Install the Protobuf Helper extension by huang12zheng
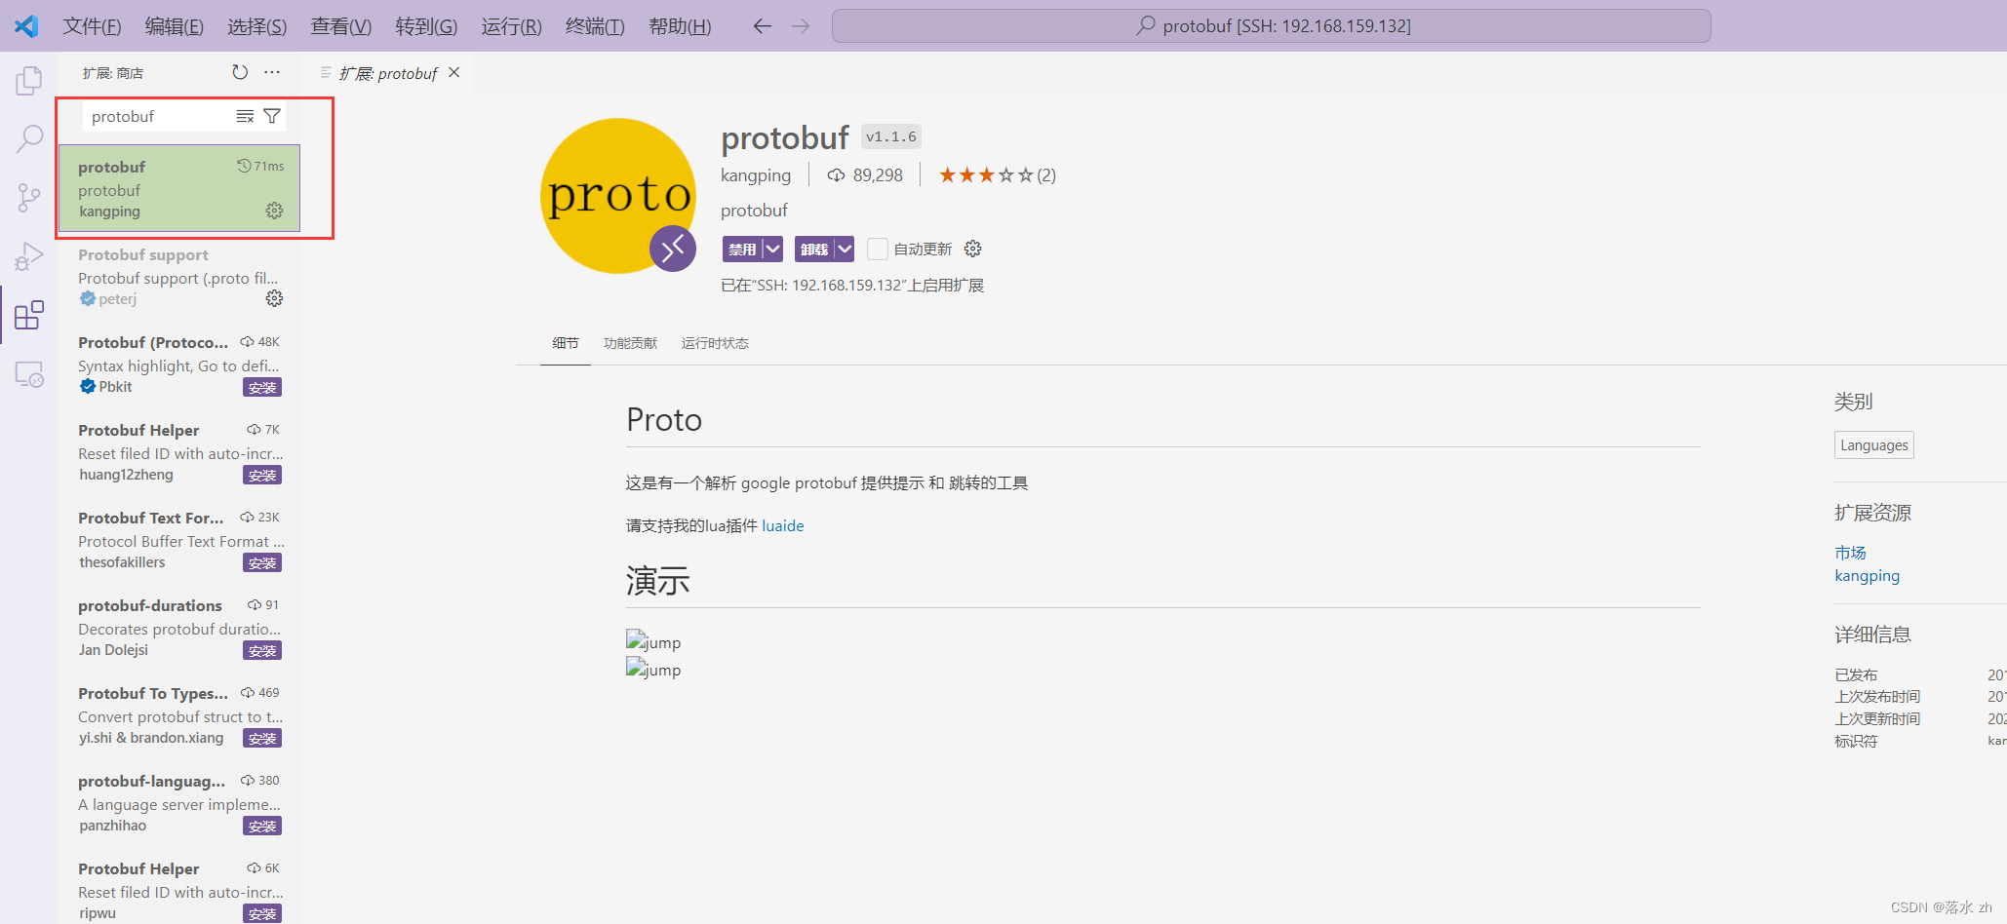Image resolution: width=2007 pixels, height=924 pixels. [261, 475]
